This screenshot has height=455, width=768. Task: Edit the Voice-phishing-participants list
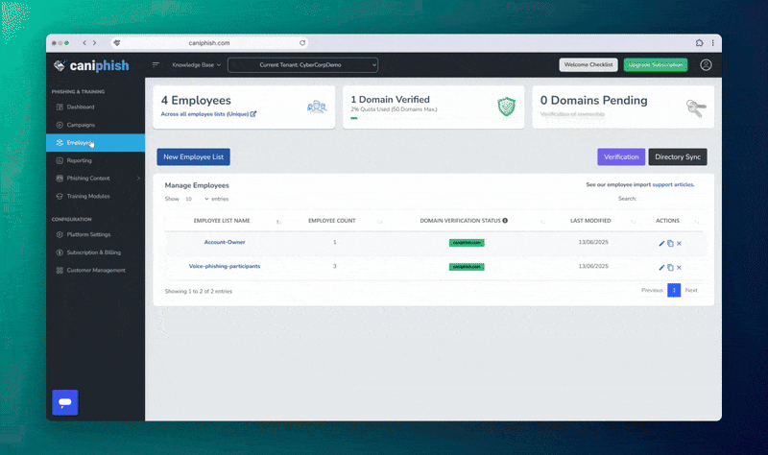pos(661,268)
